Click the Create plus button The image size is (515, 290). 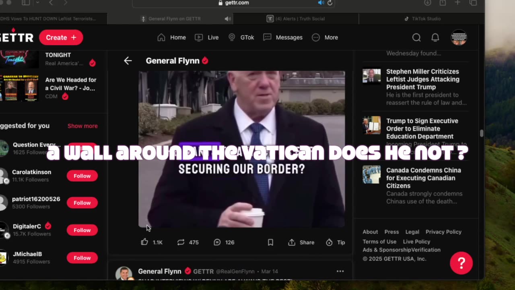(x=61, y=37)
